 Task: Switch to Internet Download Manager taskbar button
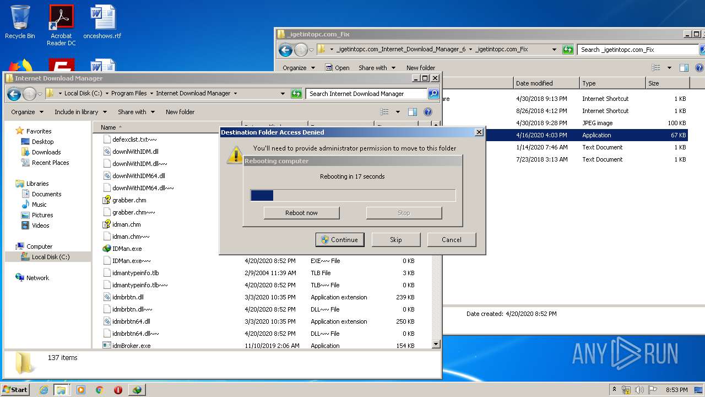(x=137, y=390)
